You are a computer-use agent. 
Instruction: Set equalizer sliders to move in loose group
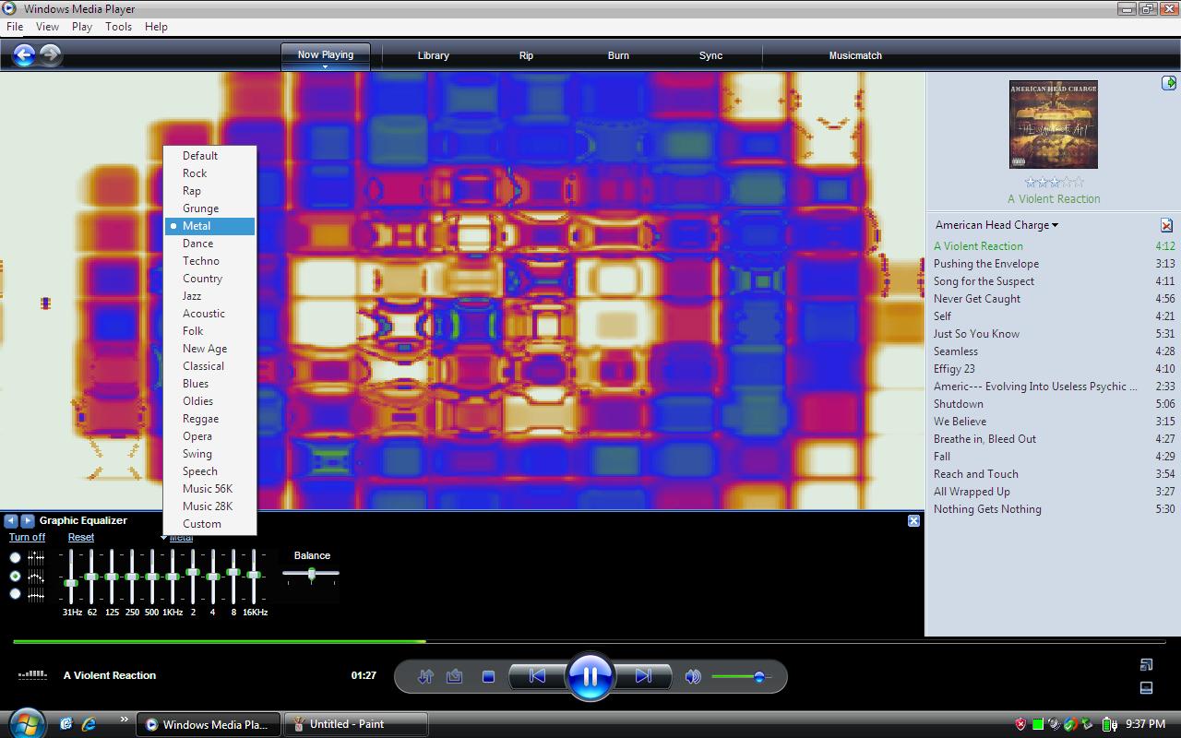click(15, 576)
